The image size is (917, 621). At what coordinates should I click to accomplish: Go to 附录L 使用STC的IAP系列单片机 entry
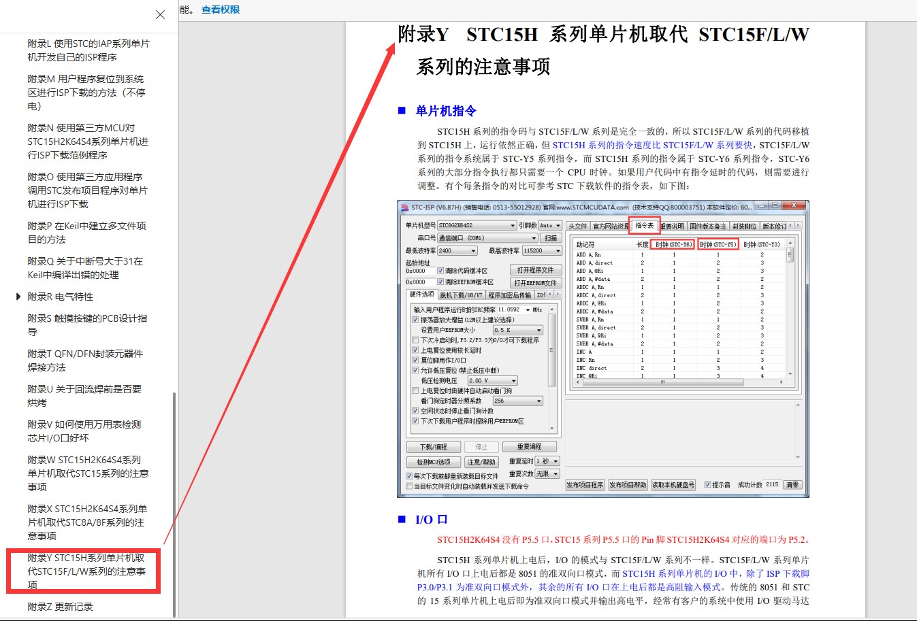(x=89, y=50)
